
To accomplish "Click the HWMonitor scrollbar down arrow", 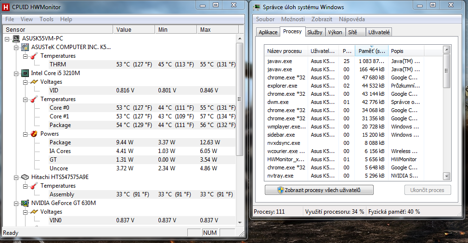I will coord(240,223).
